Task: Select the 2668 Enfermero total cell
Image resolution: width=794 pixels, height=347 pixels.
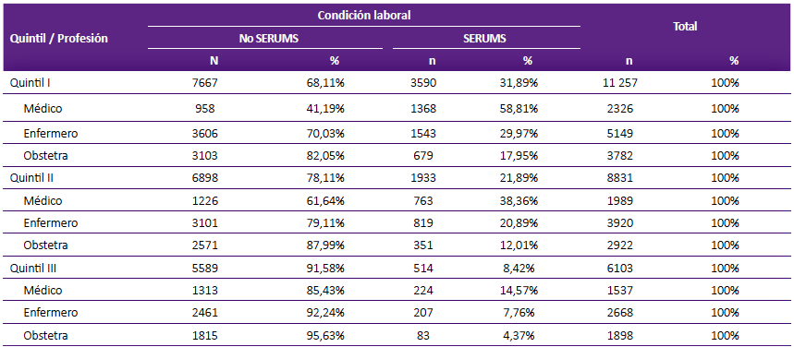Action: coord(622,313)
